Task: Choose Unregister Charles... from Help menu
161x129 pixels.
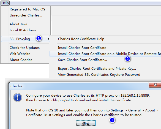Action: coord(26,15)
